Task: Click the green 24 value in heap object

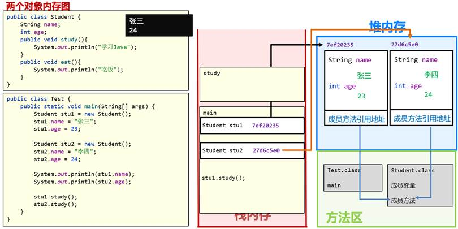Action: (x=428, y=94)
